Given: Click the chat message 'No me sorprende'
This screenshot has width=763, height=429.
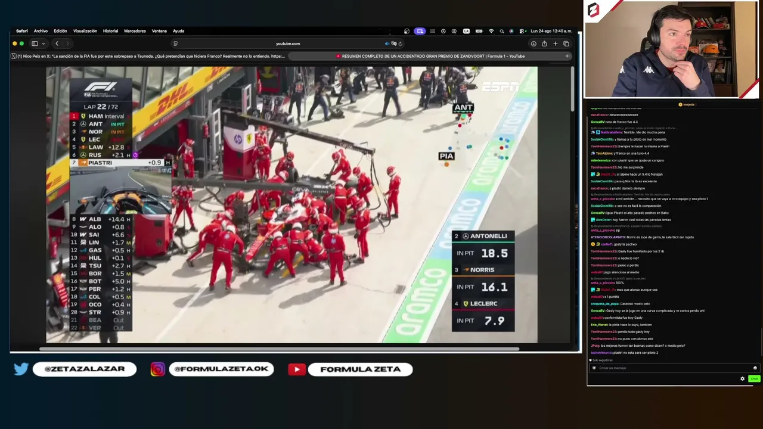Looking at the screenshot, I should [x=630, y=167].
